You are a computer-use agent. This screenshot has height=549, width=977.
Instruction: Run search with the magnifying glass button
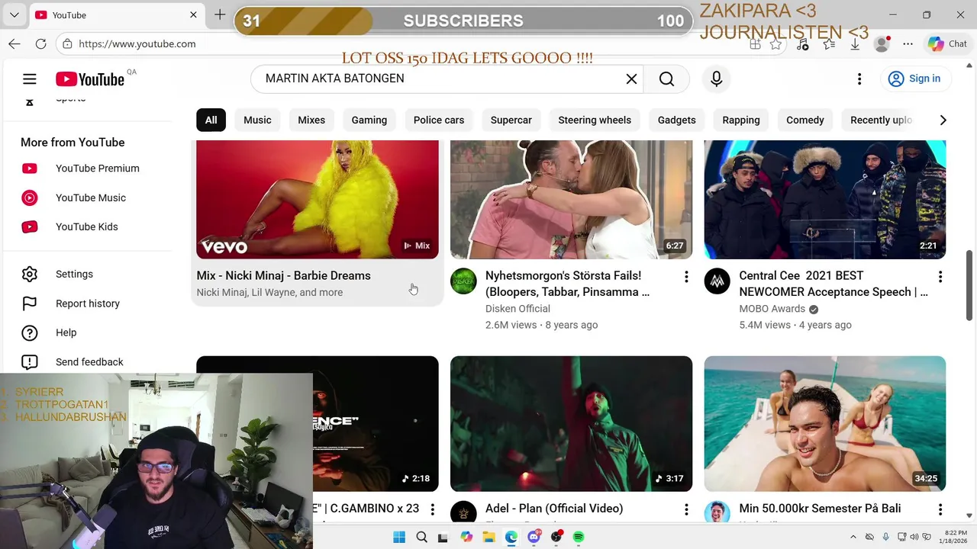coord(666,79)
